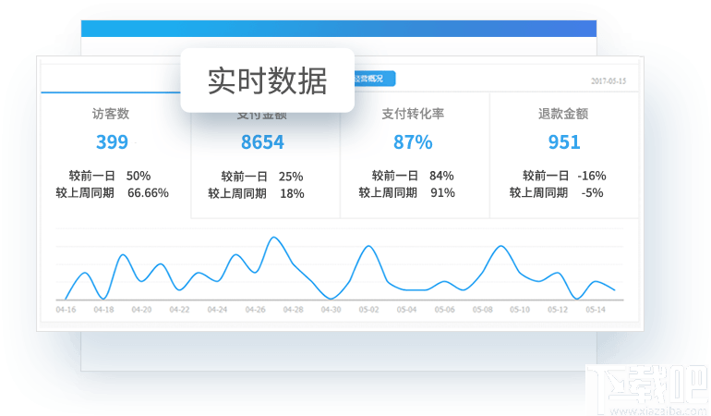Click the 04-16 axis date

tap(66, 310)
